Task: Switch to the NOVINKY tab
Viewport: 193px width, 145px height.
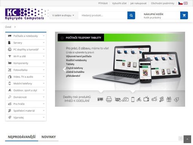Action: tap(49, 137)
